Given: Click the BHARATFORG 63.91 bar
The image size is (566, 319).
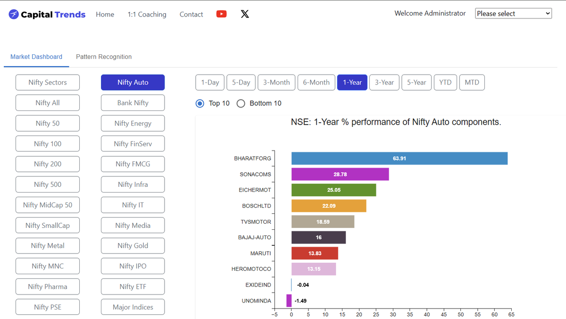Looking at the screenshot, I should 400,159.
